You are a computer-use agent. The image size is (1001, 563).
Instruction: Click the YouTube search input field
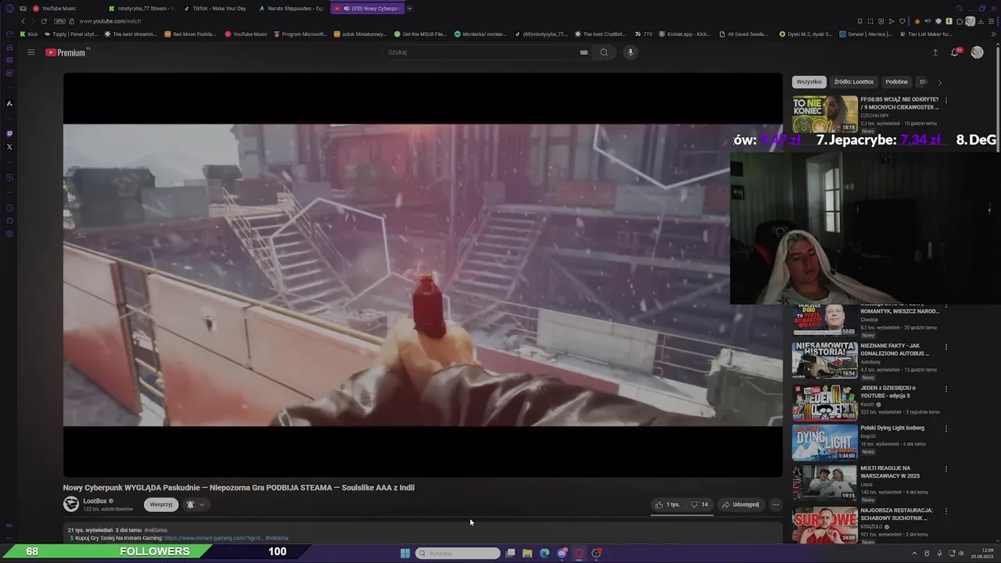point(481,52)
